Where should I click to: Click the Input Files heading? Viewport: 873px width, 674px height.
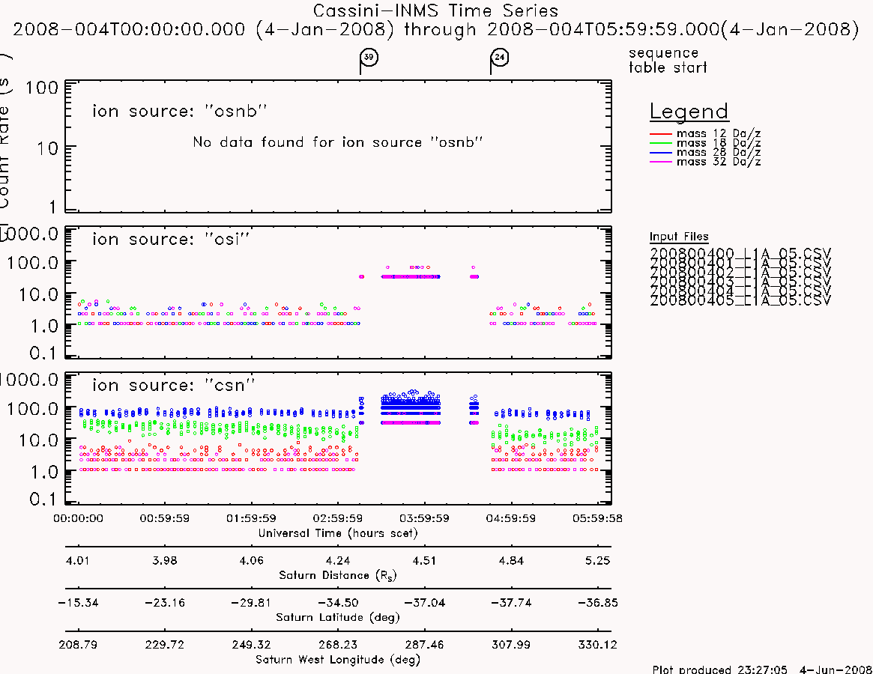pyautogui.click(x=679, y=237)
